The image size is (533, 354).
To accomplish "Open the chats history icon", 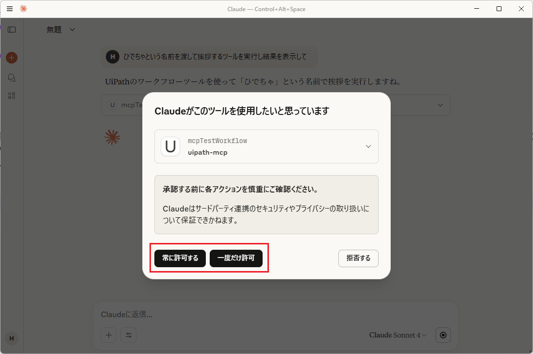I will pos(12,78).
